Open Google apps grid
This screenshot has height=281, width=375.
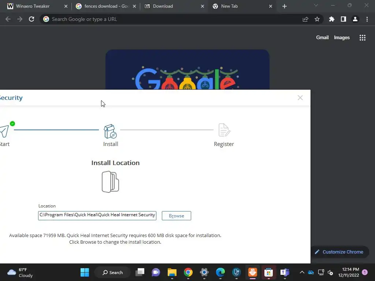pyautogui.click(x=363, y=38)
